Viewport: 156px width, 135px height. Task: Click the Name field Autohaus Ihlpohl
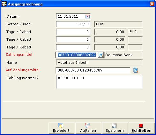click(x=99, y=63)
